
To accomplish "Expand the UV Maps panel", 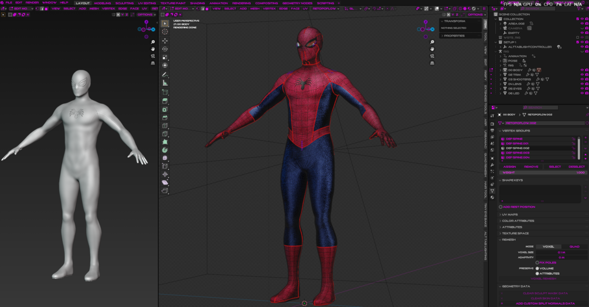I will click(x=510, y=214).
